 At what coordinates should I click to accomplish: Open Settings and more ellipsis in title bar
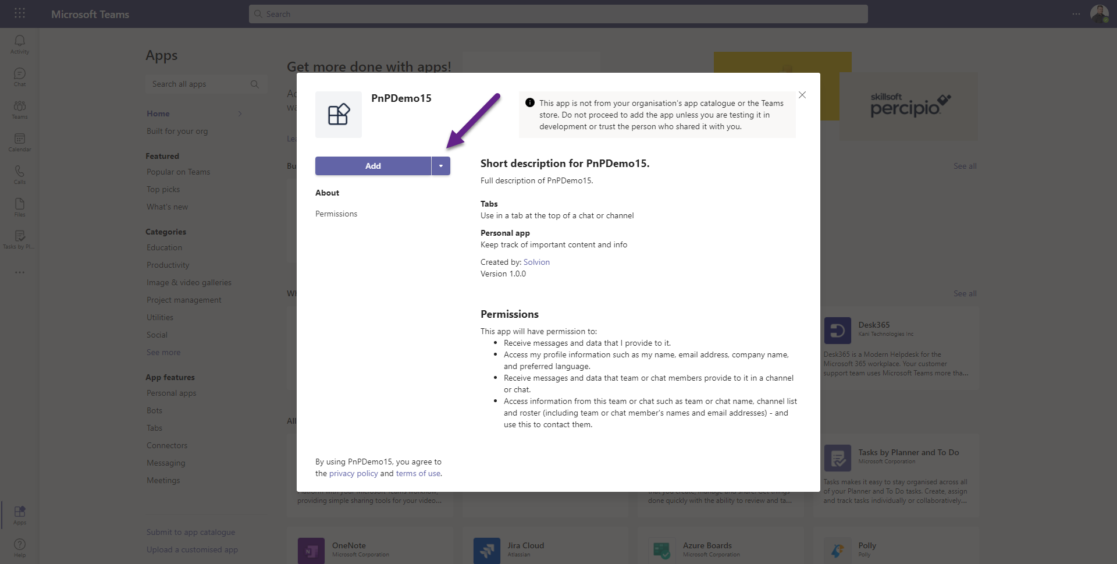1076,14
